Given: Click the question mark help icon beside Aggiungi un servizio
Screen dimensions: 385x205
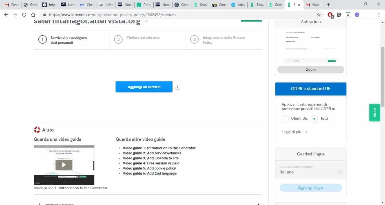Looking at the screenshot, I should click(178, 87).
